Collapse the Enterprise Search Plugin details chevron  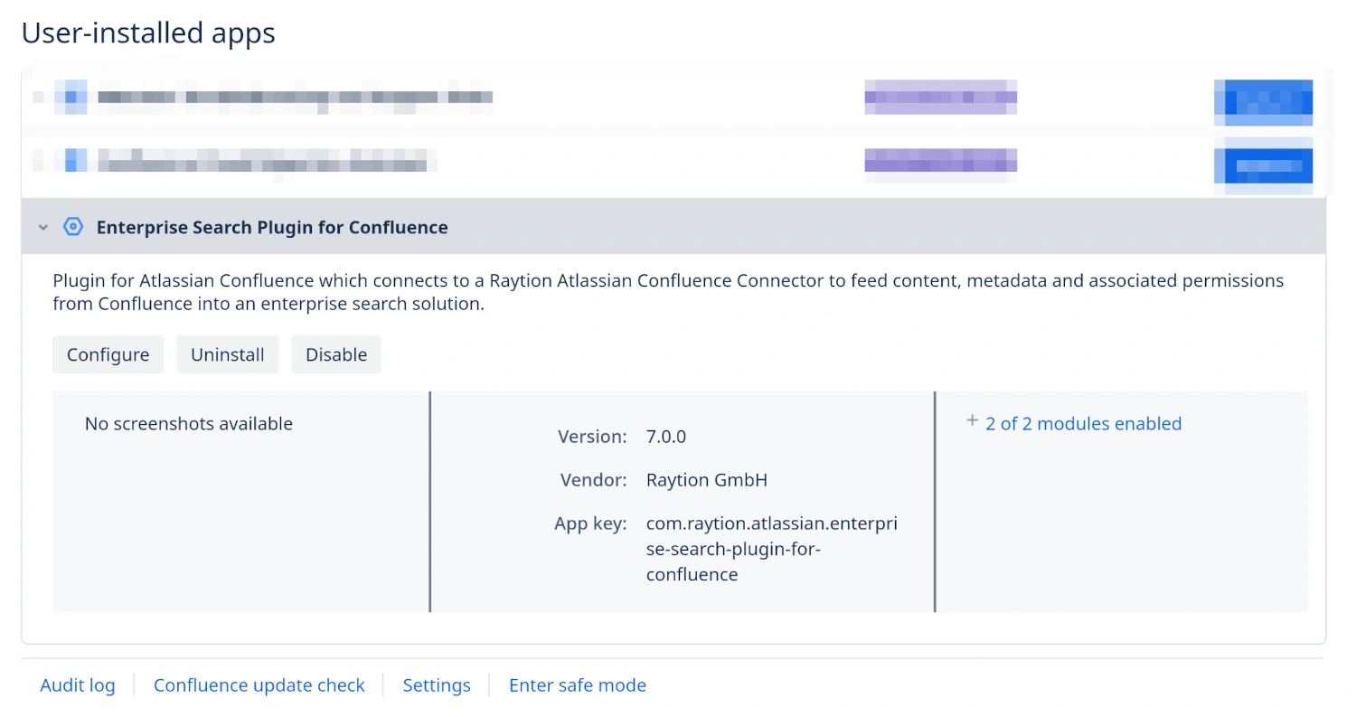[x=42, y=227]
